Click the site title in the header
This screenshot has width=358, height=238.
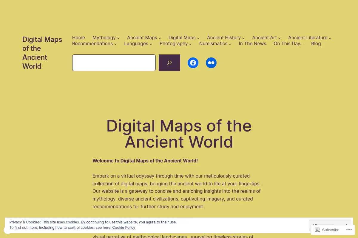click(x=42, y=53)
